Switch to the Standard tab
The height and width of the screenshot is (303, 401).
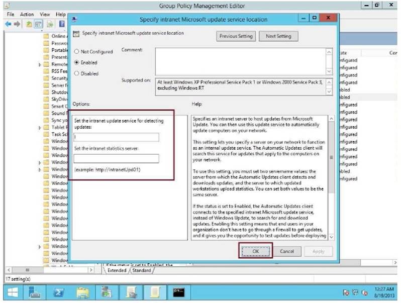coord(141,270)
